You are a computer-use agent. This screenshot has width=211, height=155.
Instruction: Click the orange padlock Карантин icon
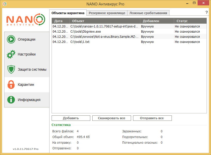click(x=11, y=85)
